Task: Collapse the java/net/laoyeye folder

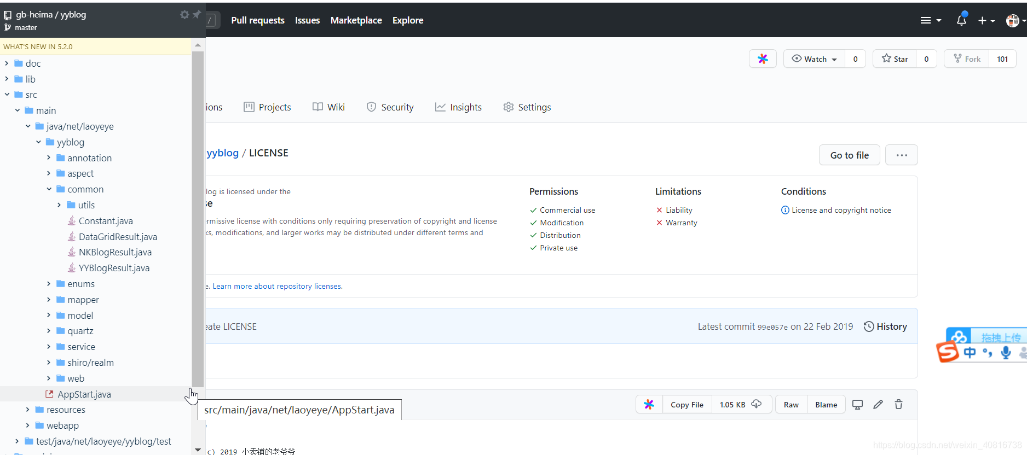Action: click(28, 126)
